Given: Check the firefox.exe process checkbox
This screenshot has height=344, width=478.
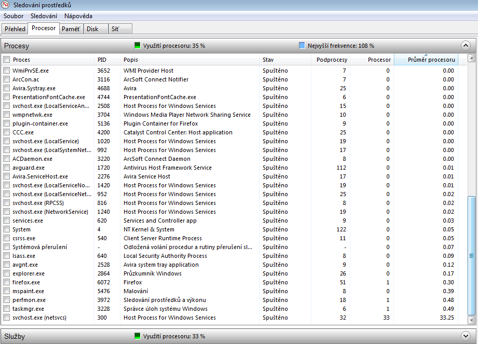Looking at the screenshot, I should tap(7, 282).
